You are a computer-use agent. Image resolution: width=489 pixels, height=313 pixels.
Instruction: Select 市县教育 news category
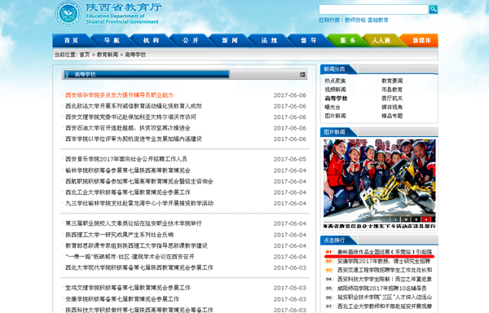tap(392, 90)
